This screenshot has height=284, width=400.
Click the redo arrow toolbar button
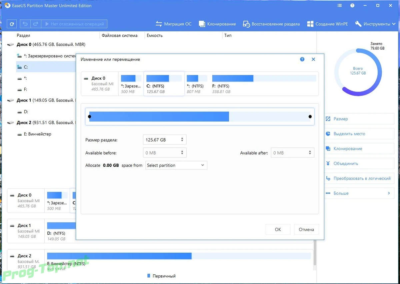tap(36, 24)
